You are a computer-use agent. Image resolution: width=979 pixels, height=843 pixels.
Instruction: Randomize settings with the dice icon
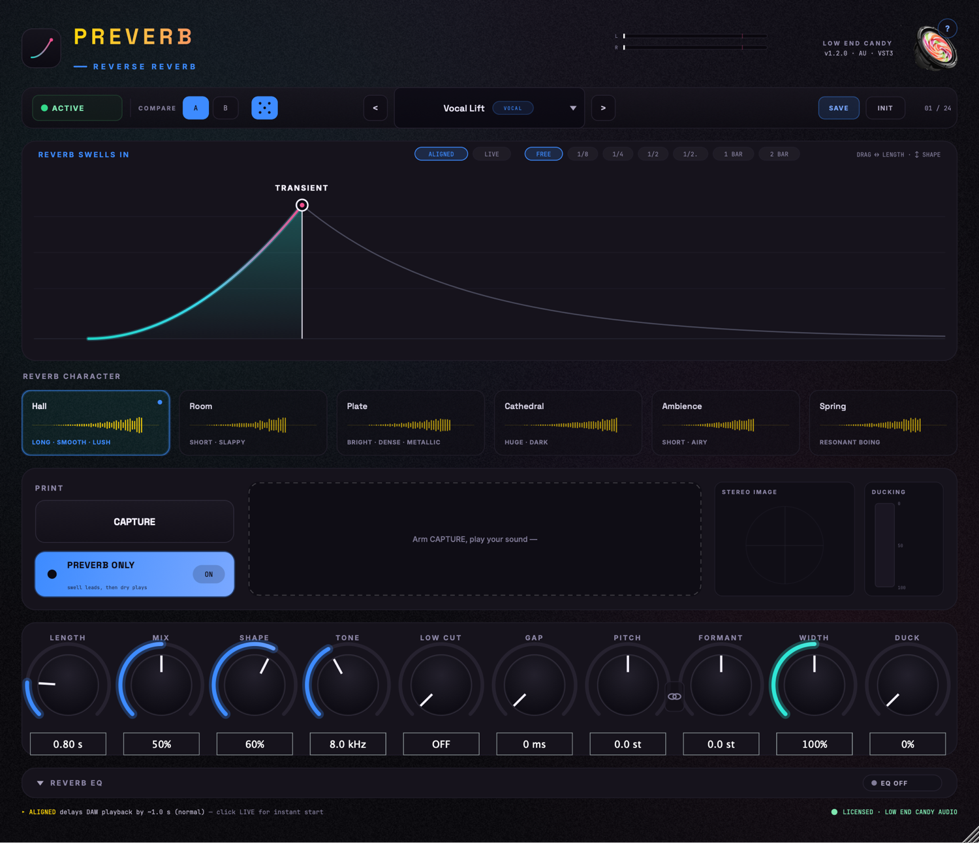tap(264, 108)
